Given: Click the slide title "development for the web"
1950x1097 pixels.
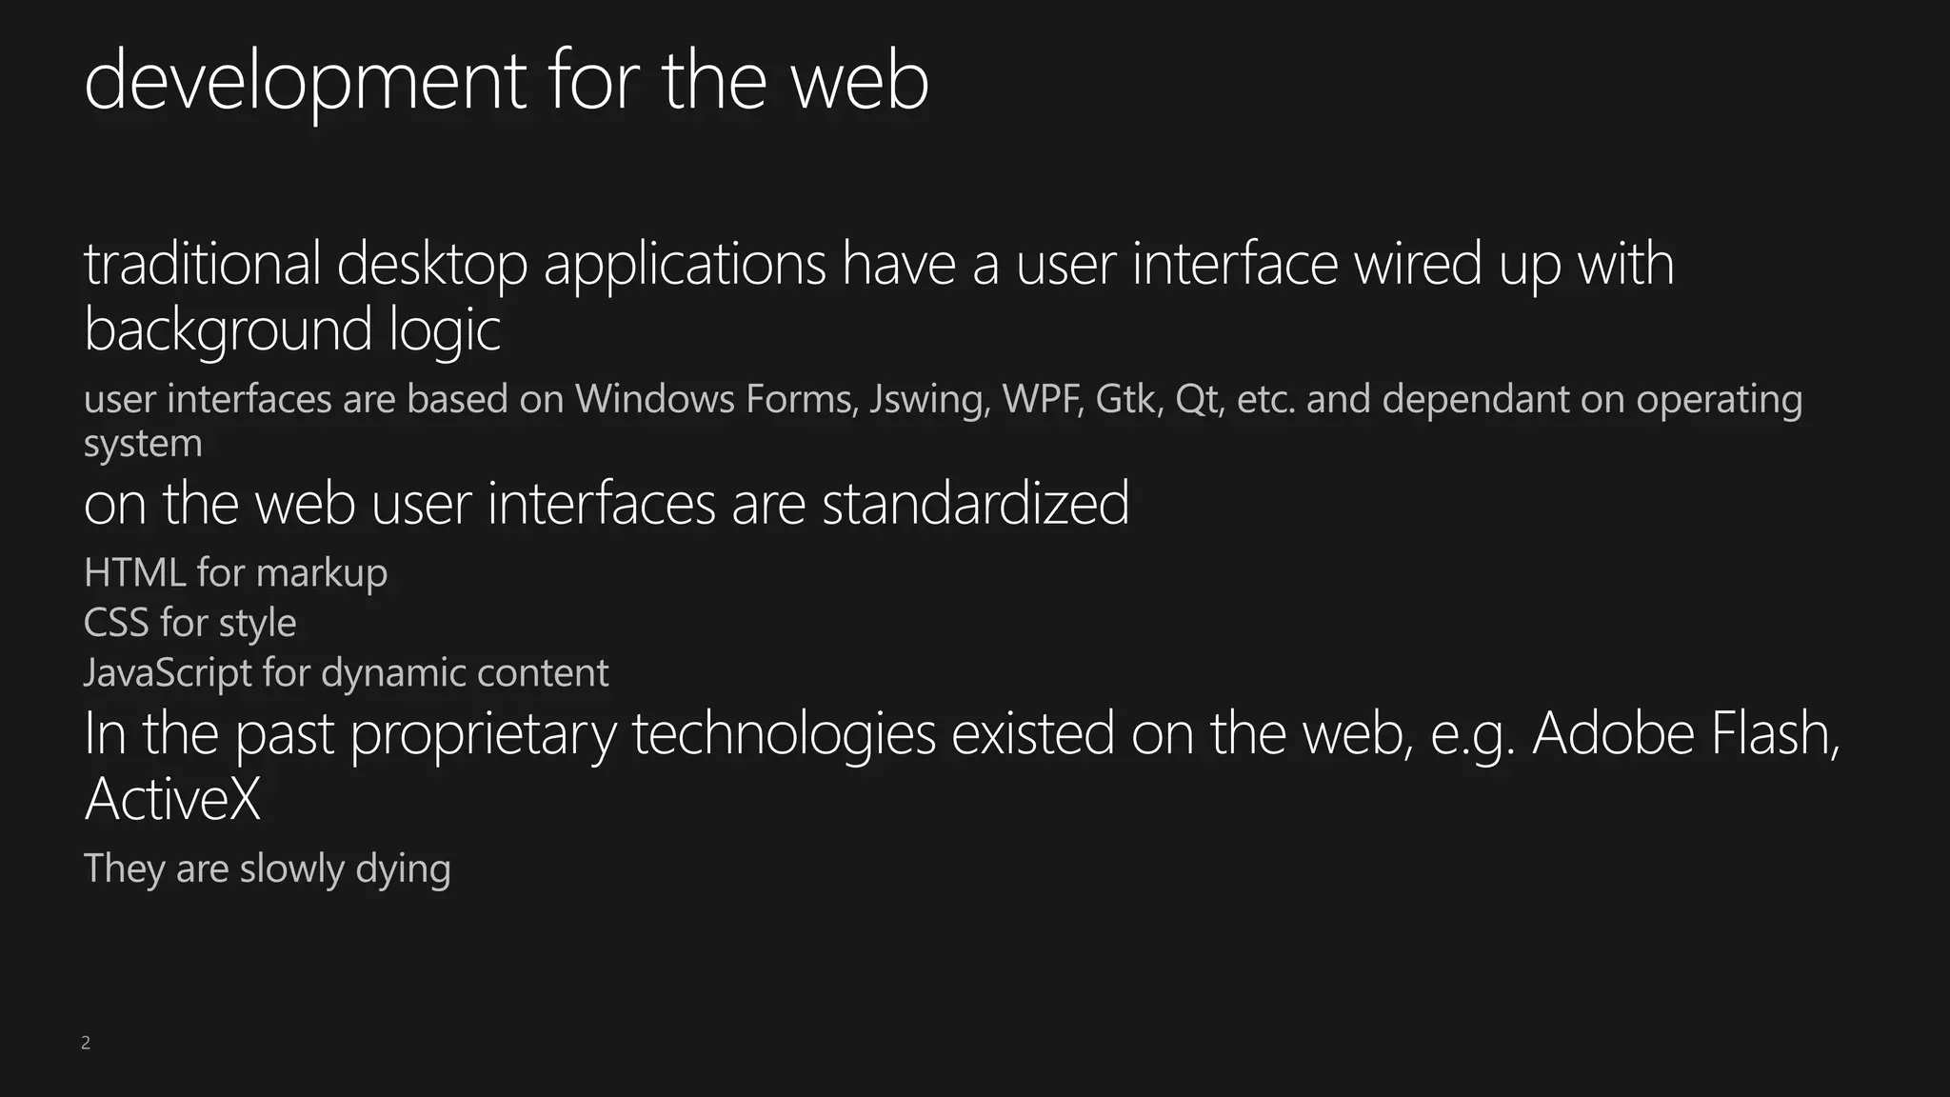Looking at the screenshot, I should (x=506, y=82).
